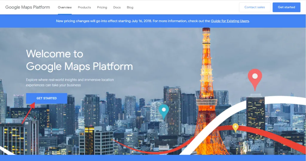
Task: Open the Products menu item
Action: (84, 7)
